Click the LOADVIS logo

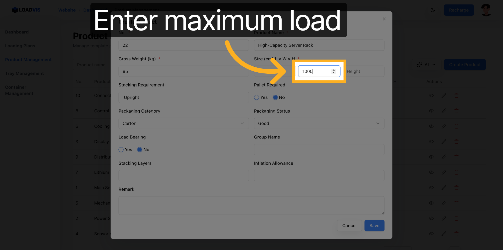26,10
